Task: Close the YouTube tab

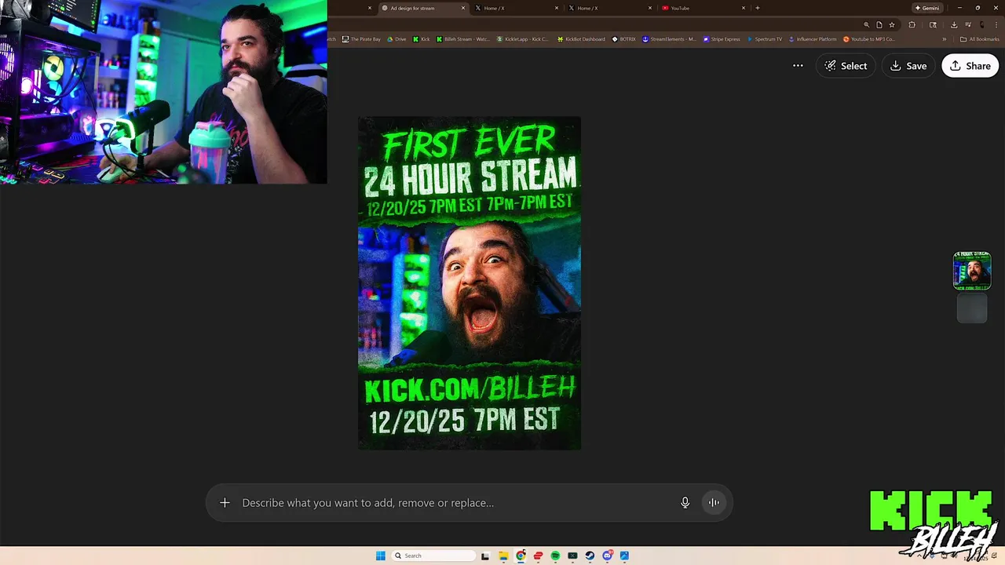Action: coord(744,8)
